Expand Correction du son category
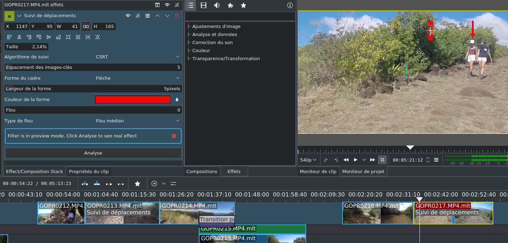This screenshot has width=508, height=243. click(188, 42)
